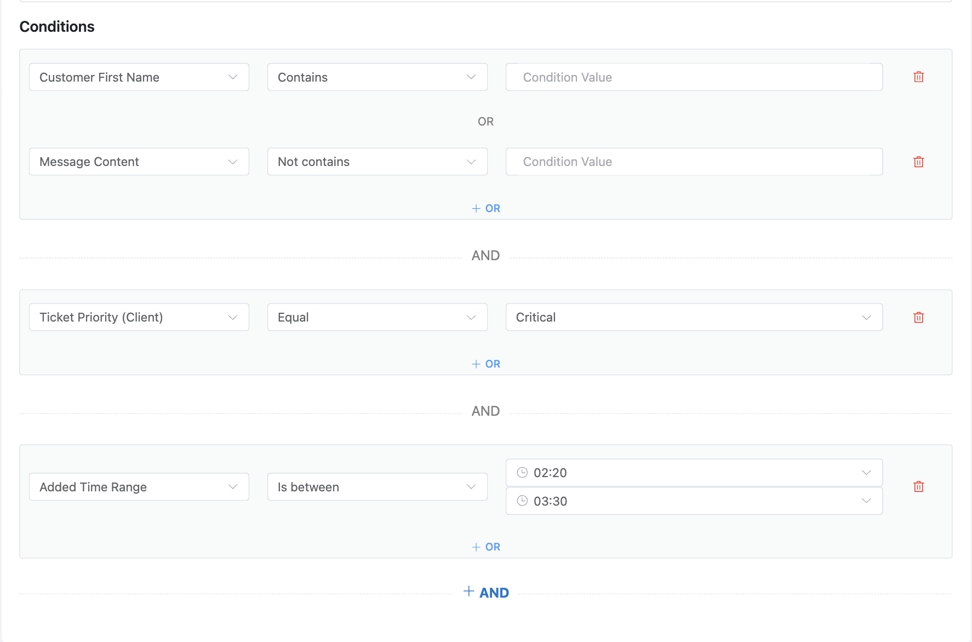
Task: Add OR condition under Ticket Priority group
Action: [486, 364]
